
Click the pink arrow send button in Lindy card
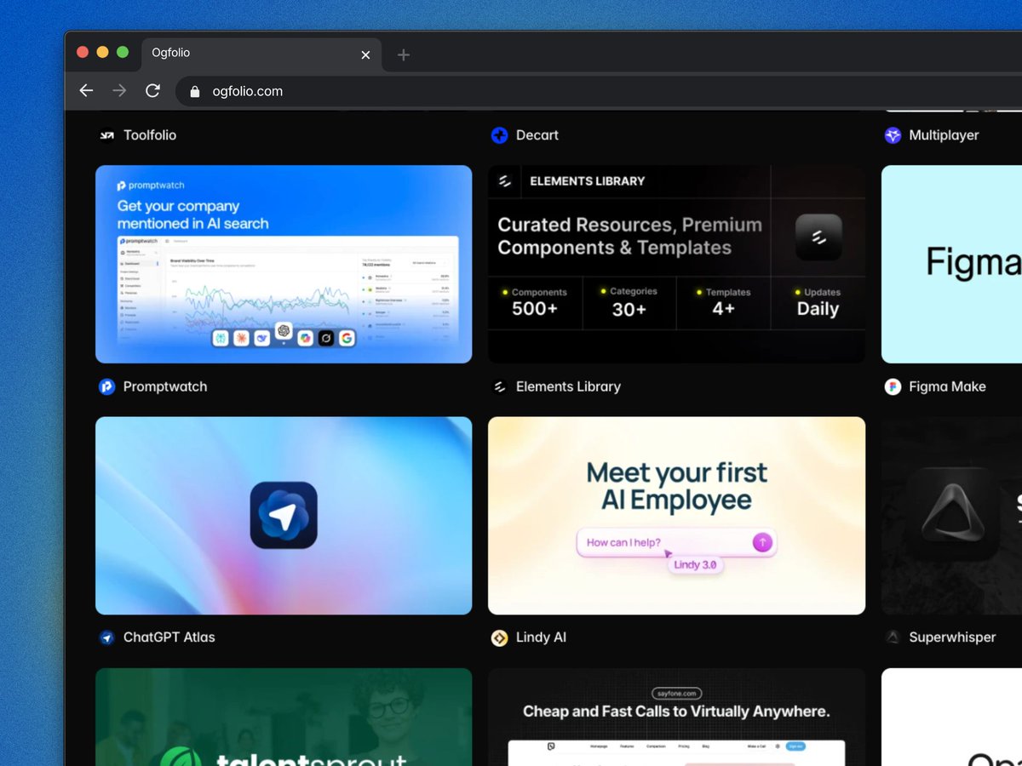click(x=762, y=542)
